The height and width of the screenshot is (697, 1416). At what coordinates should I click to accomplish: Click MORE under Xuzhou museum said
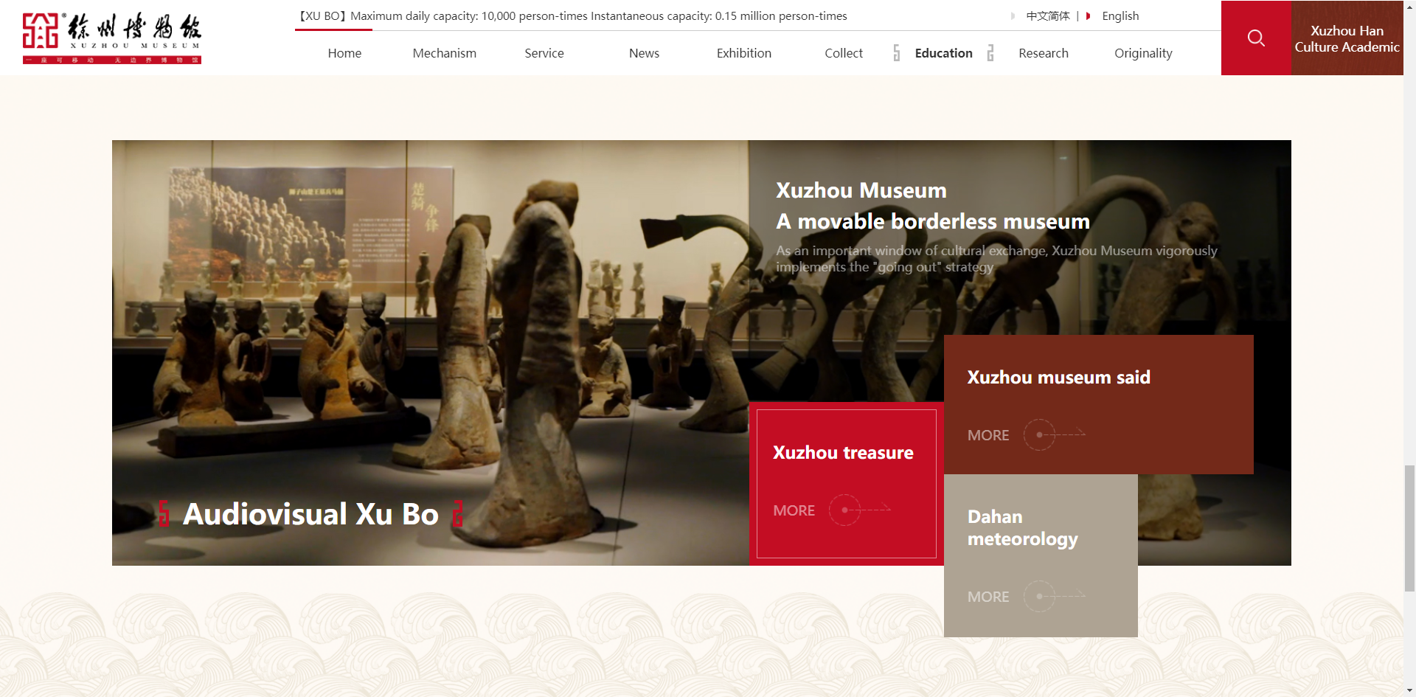pyautogui.click(x=988, y=435)
